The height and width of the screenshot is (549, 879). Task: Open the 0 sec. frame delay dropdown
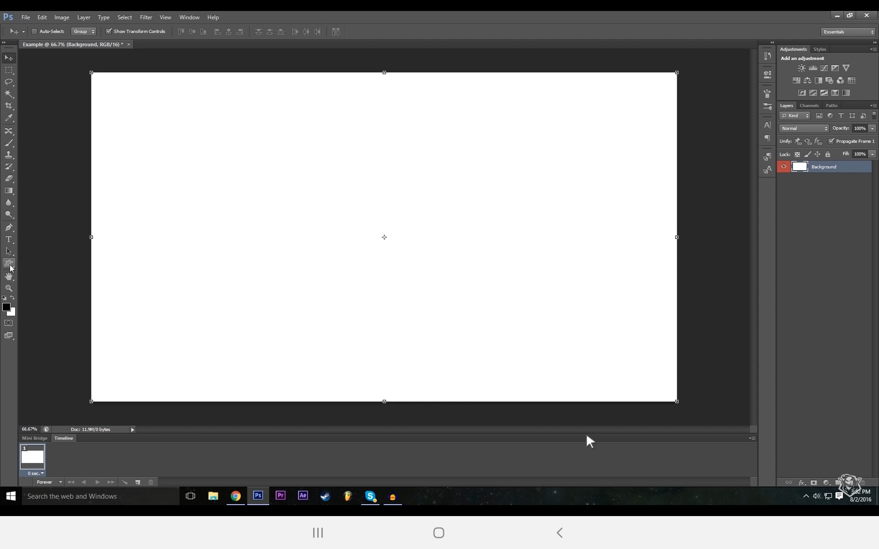pyautogui.click(x=36, y=474)
